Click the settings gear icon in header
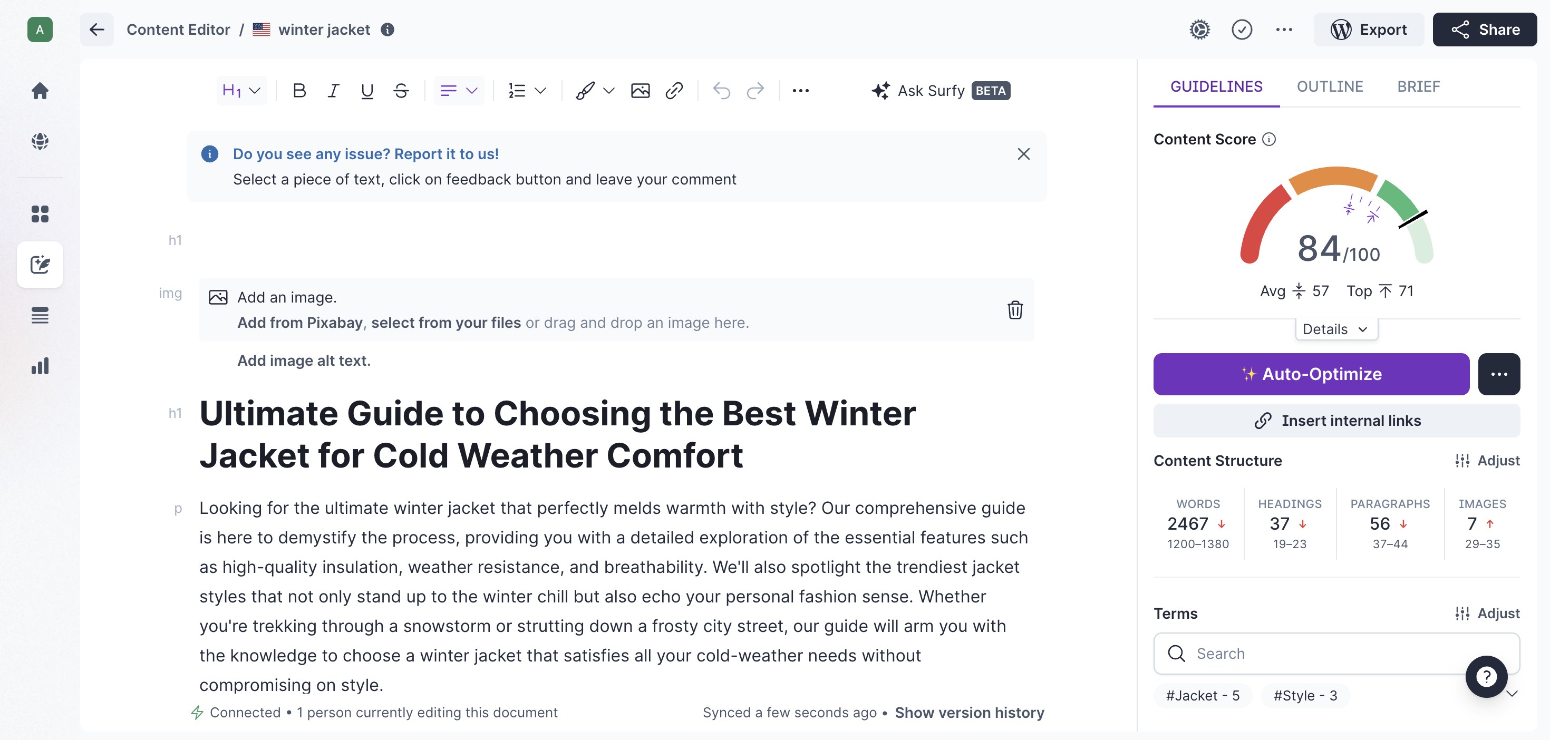 tap(1199, 30)
